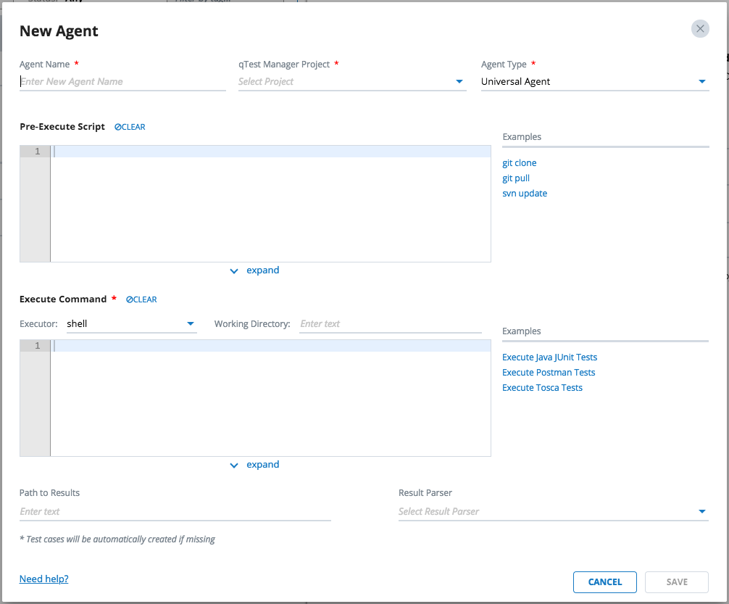The image size is (729, 604).
Task: Clear the Pre-Execute Script
Action: coord(130,127)
